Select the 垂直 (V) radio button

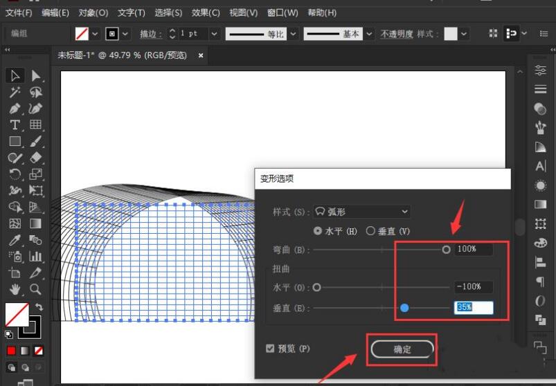[x=370, y=231]
